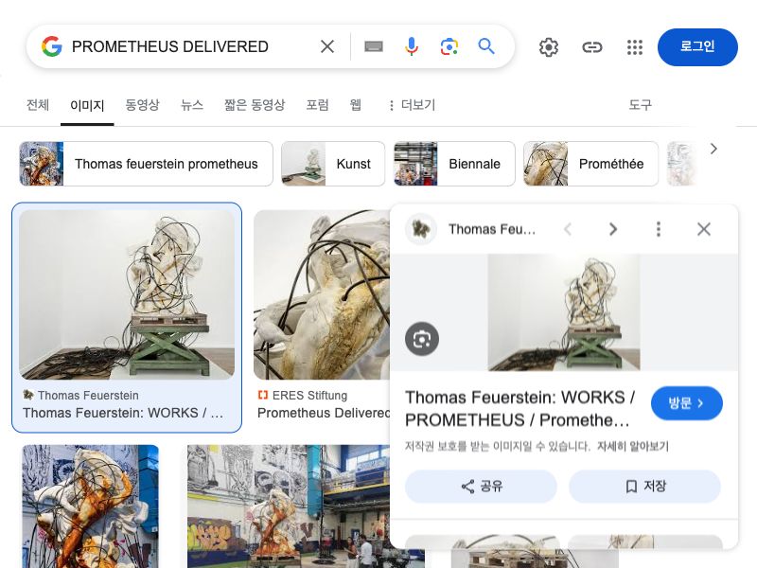This screenshot has height=568, width=757.
Task: Open the exhibition hall sculpture thumbnail
Action: pos(289,506)
